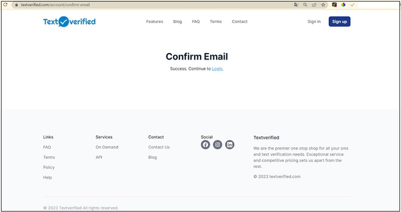Open the Features nav item
401x212 pixels.
pyautogui.click(x=154, y=22)
